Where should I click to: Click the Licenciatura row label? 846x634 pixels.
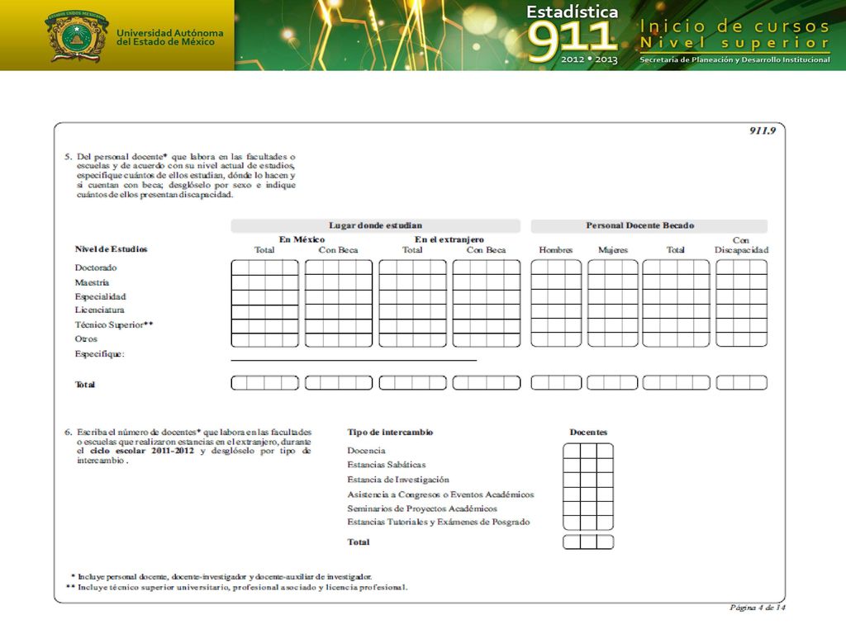pos(99,310)
